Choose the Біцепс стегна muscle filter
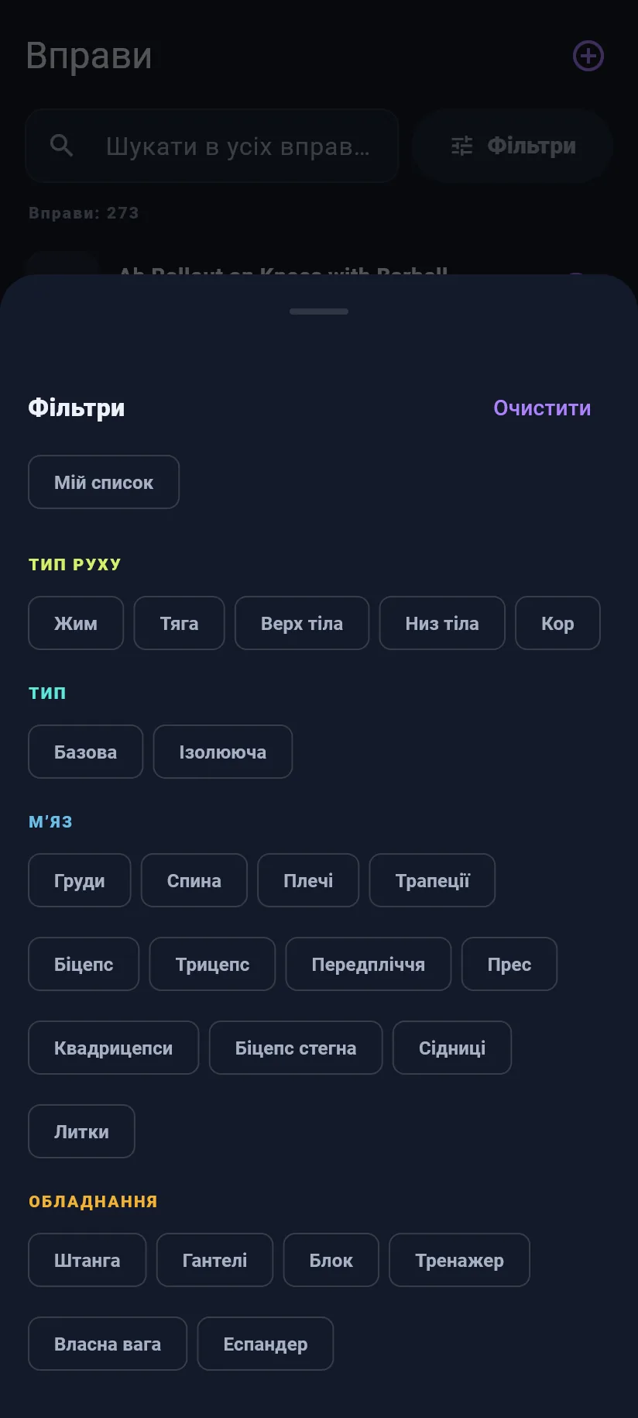The image size is (638, 1418). pyautogui.click(x=296, y=1048)
